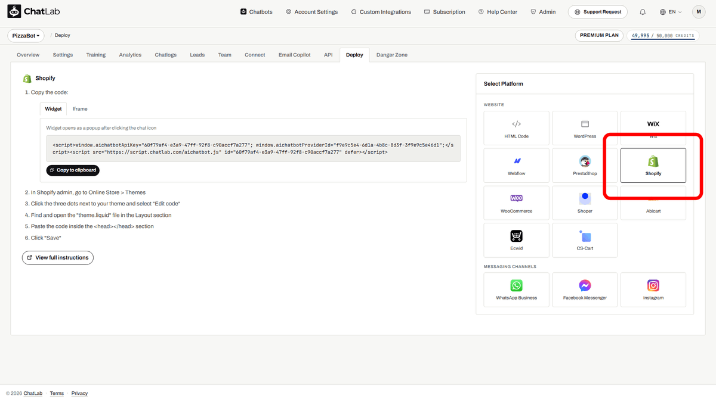Click the credits usage indicator
The width and height of the screenshot is (716, 402).
point(663,36)
